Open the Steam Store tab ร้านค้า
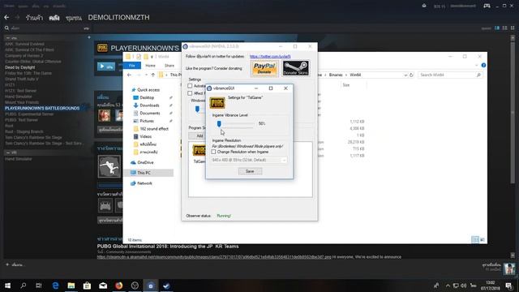Image resolution: width=519 pixels, height=292 pixels. 34,18
